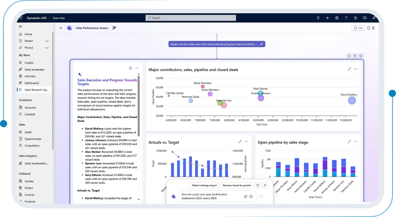Click the Alicia Thomber bubble in scatter chart
Image resolution: width=396 pixels, height=217 pixels.
pyautogui.click(x=203, y=86)
